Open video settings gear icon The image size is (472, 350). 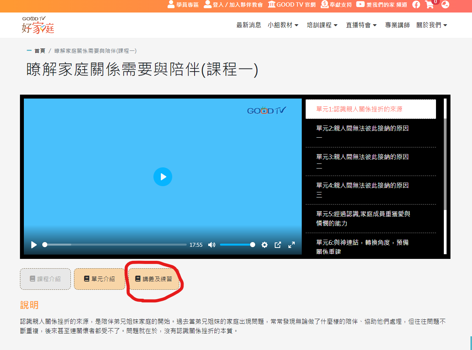click(265, 245)
